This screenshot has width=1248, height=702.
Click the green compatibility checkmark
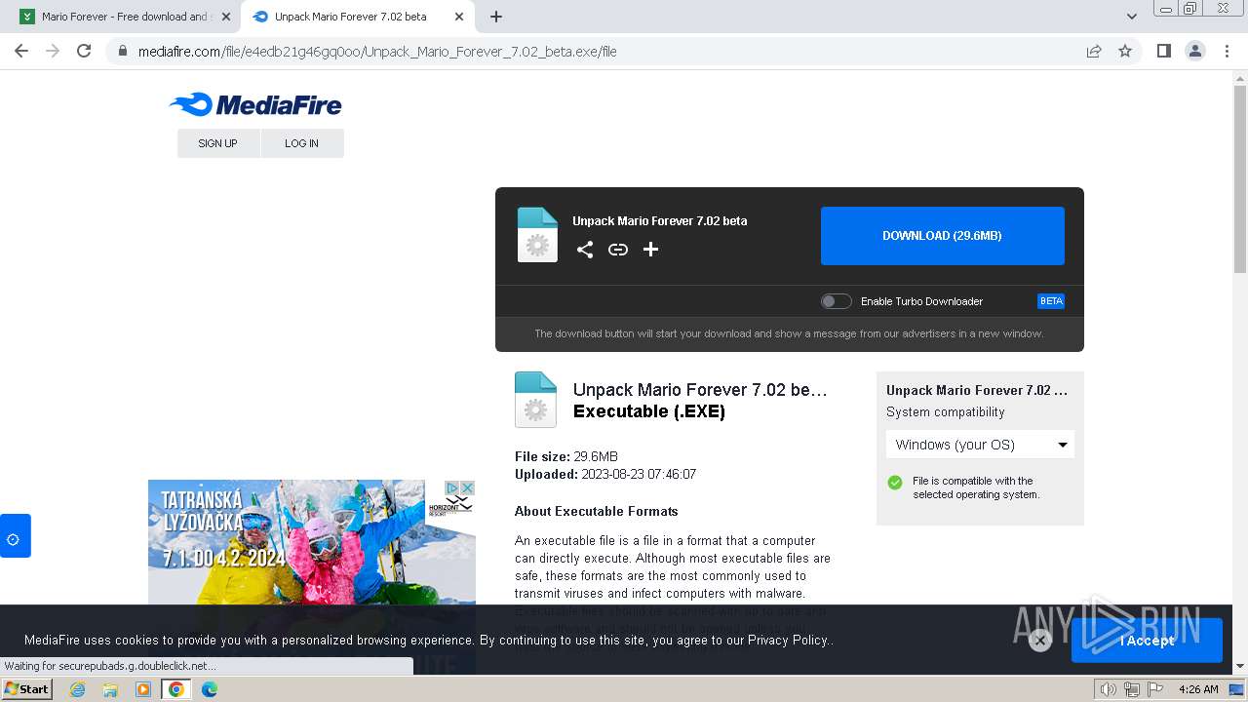pyautogui.click(x=895, y=482)
